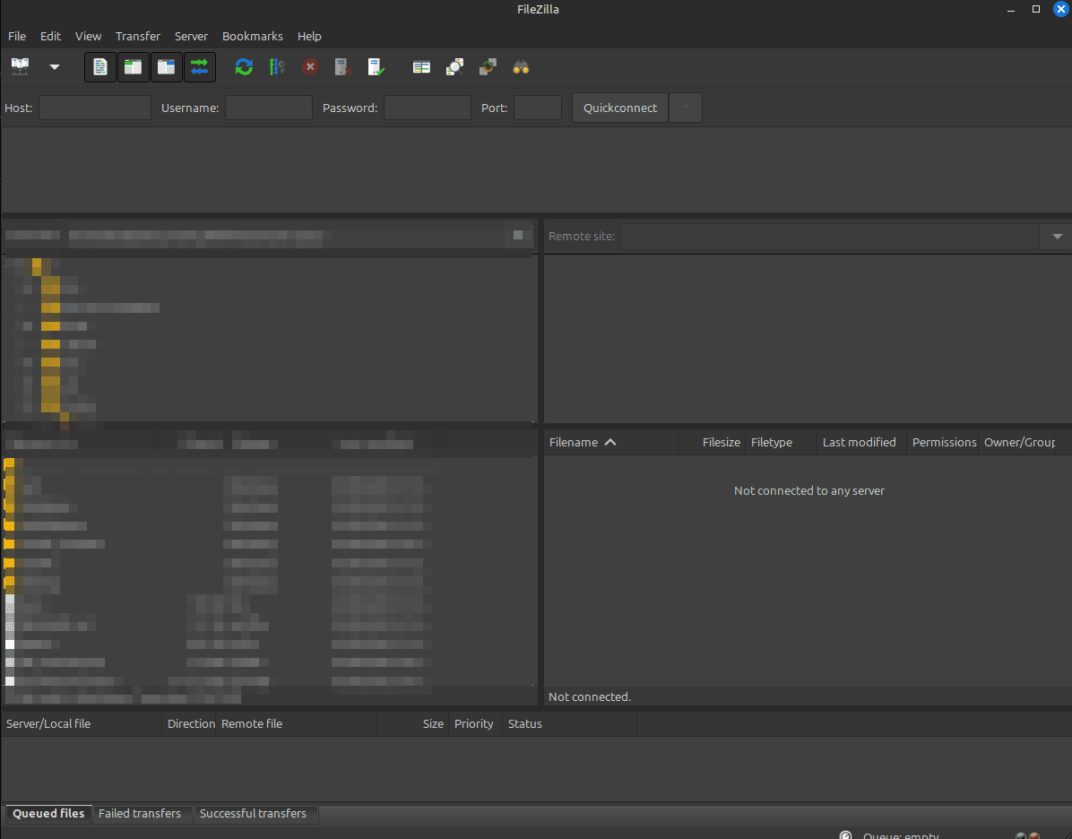Reconnect to the last used server
The width and height of the screenshot is (1072, 839).
point(376,66)
